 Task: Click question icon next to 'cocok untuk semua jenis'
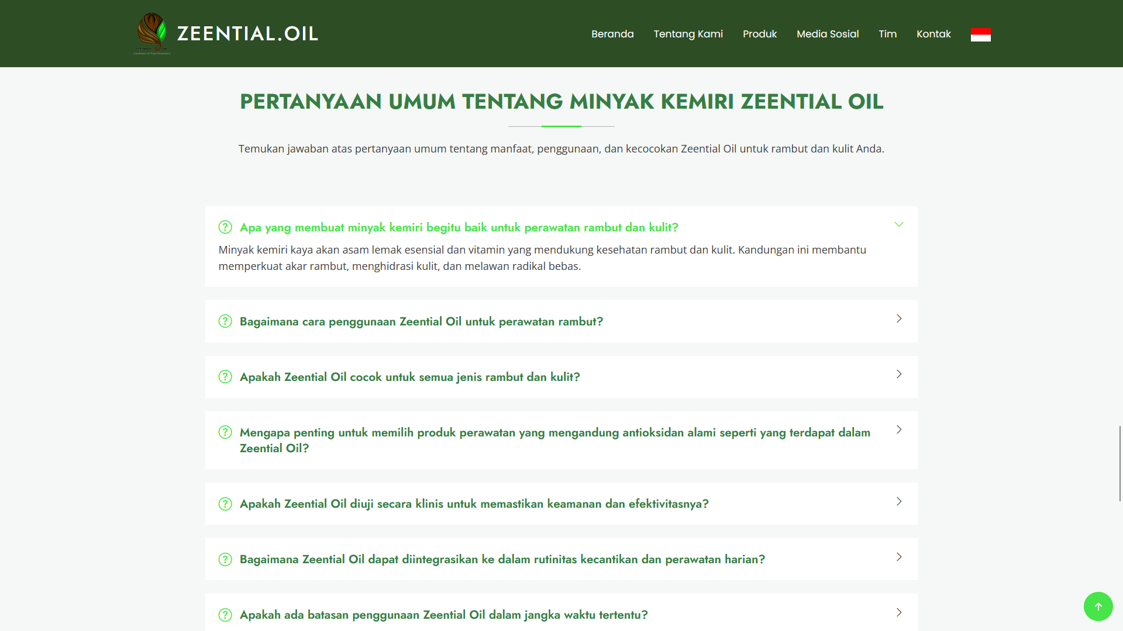225,377
